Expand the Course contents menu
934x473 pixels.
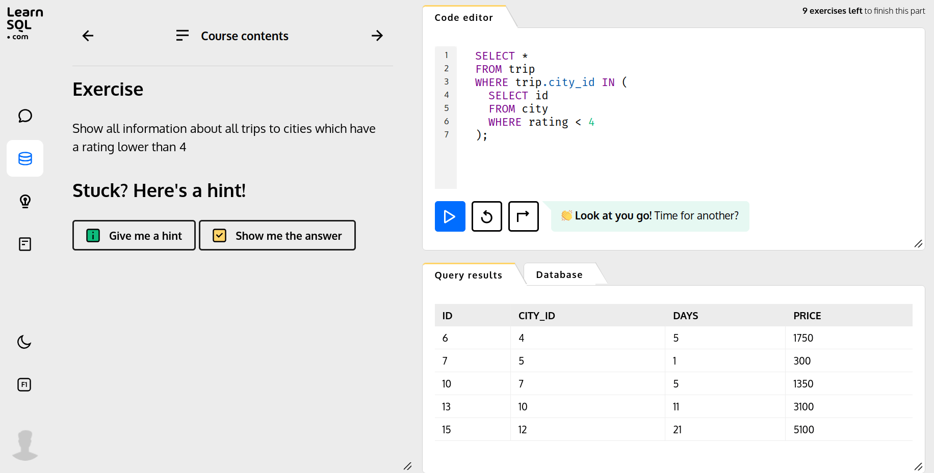coord(232,36)
